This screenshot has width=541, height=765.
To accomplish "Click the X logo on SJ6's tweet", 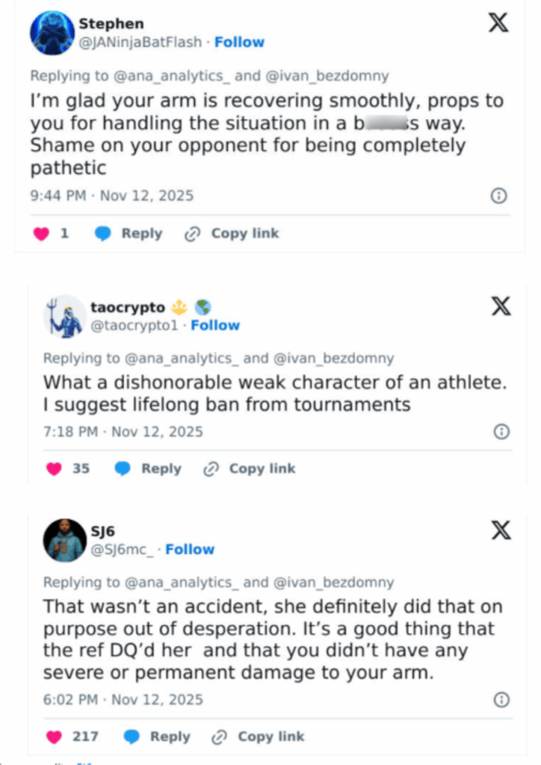I will tap(501, 530).
